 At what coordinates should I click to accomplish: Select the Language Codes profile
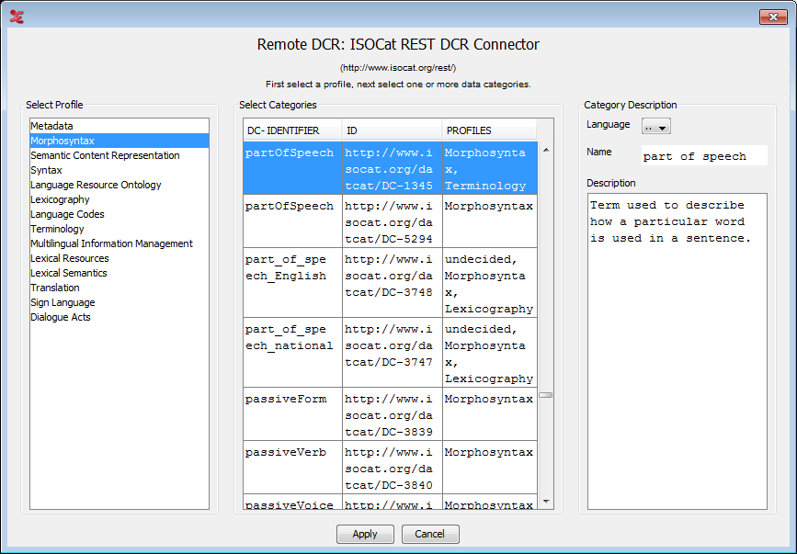coord(119,214)
